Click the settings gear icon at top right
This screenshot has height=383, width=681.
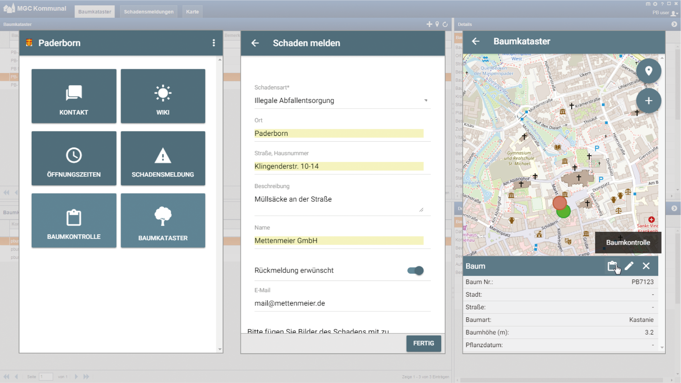655,4
